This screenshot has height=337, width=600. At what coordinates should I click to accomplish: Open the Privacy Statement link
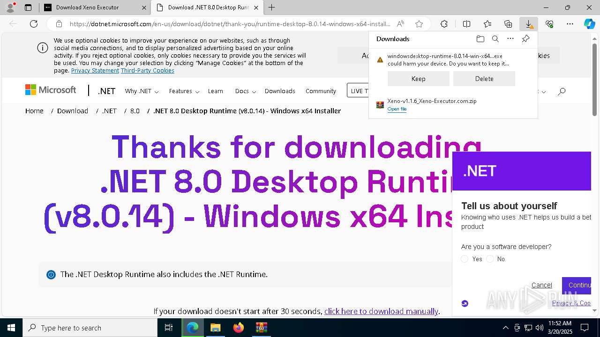[95, 70]
